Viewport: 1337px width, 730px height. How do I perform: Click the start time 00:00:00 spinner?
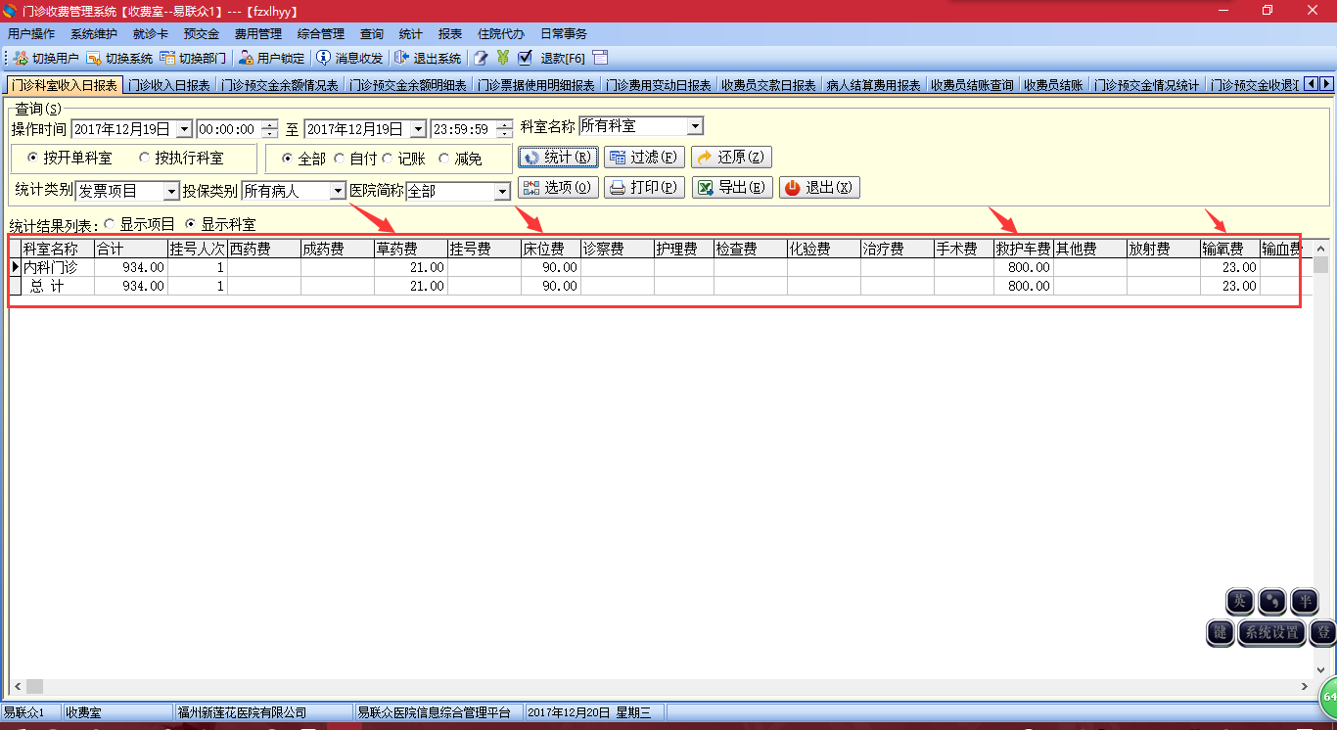click(269, 129)
